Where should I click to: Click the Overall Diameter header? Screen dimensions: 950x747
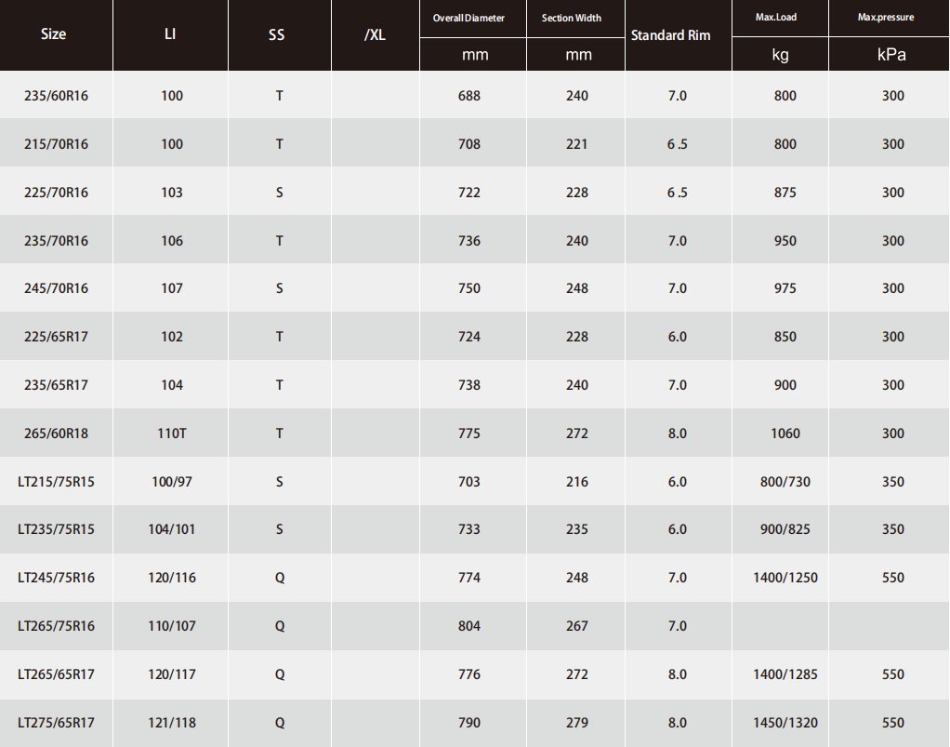coord(468,18)
